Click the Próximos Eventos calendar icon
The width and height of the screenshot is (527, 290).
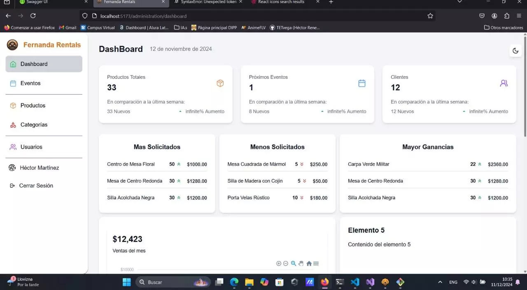[362, 83]
